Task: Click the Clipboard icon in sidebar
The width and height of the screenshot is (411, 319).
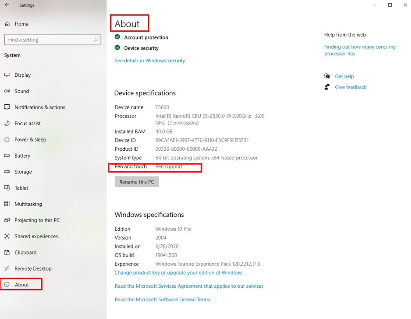Action: point(7,252)
